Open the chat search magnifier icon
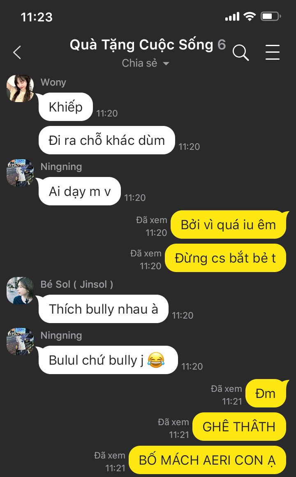This screenshot has width=296, height=477. click(240, 53)
